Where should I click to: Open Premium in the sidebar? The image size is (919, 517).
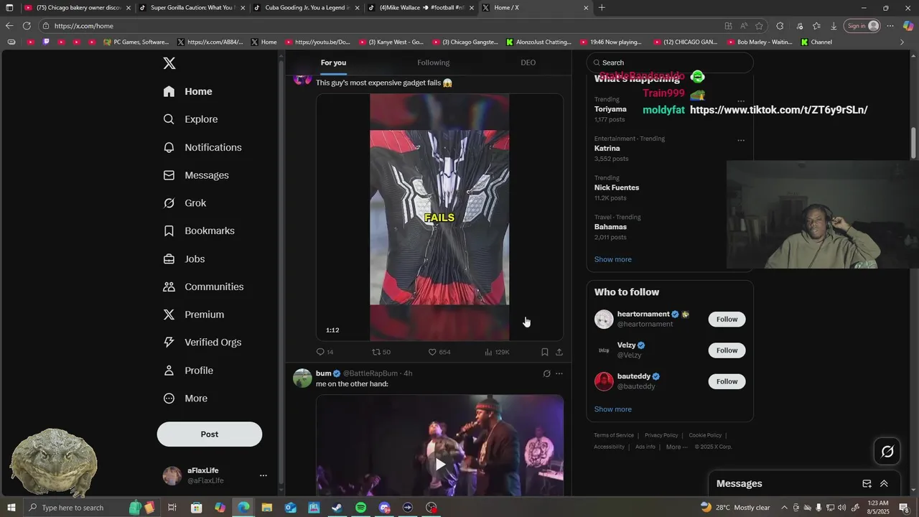[x=194, y=315]
